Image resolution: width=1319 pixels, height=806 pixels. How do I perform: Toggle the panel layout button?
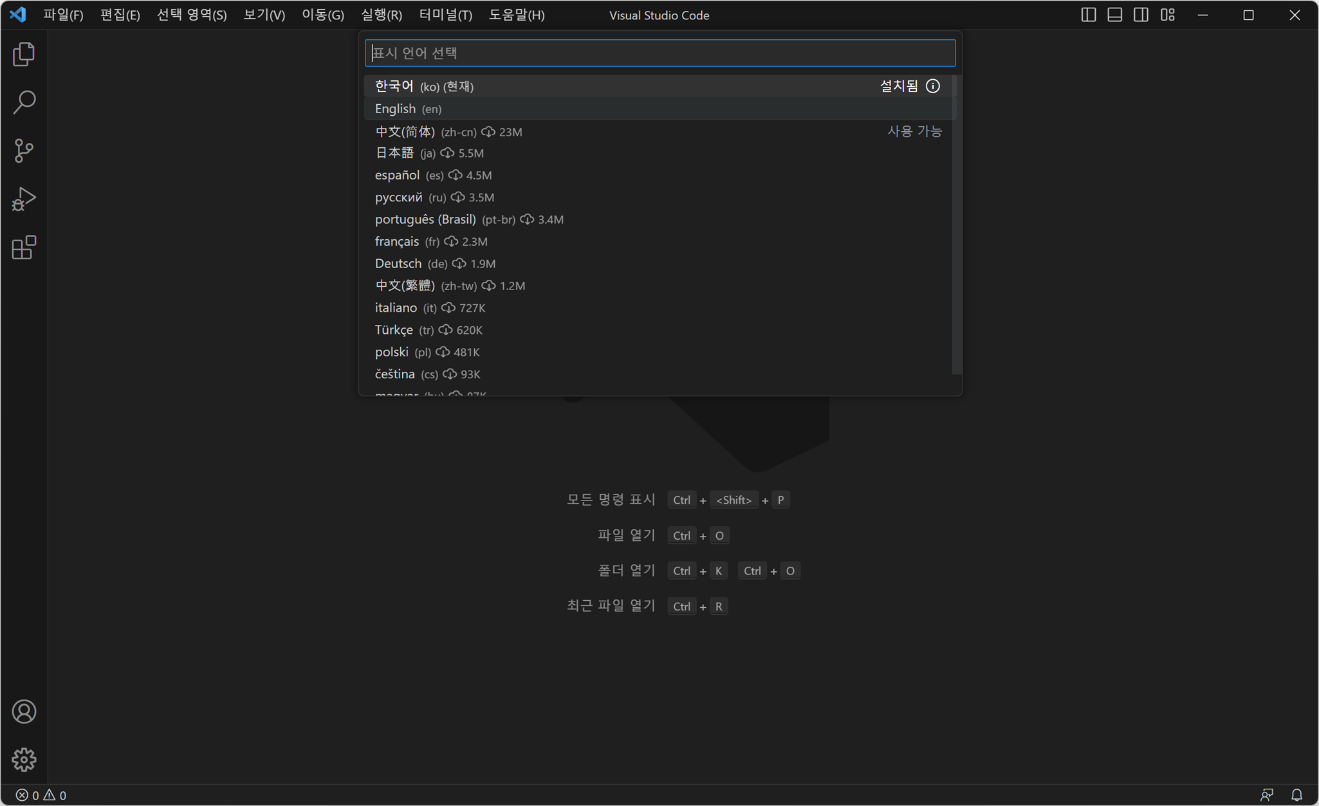pyautogui.click(x=1114, y=15)
